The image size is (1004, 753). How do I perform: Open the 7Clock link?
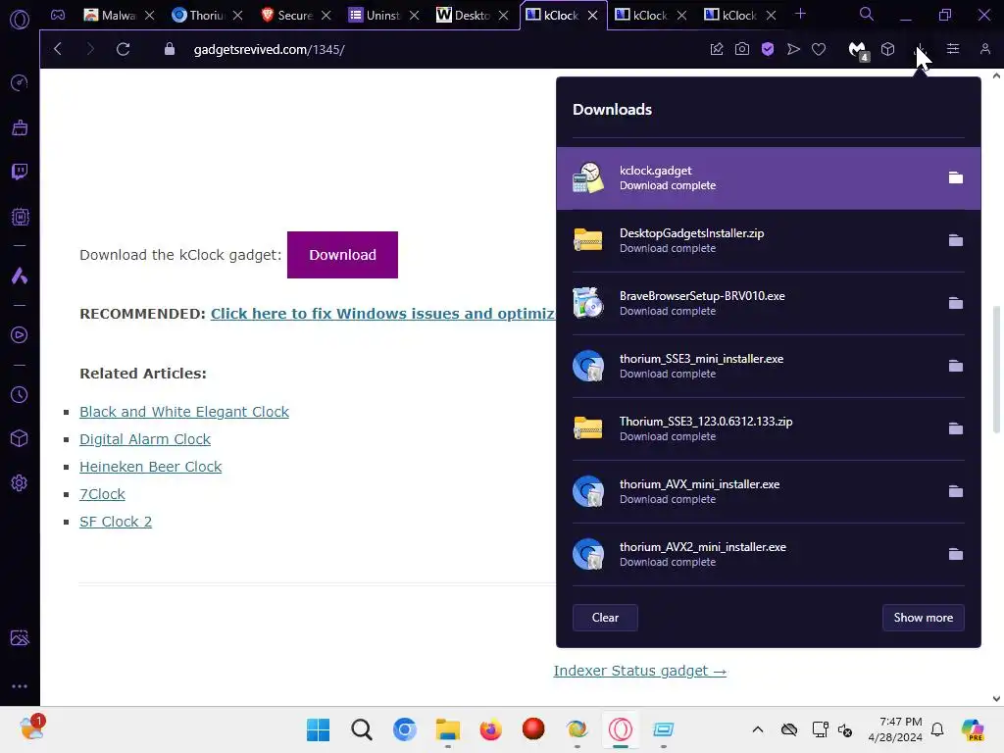[x=102, y=494]
